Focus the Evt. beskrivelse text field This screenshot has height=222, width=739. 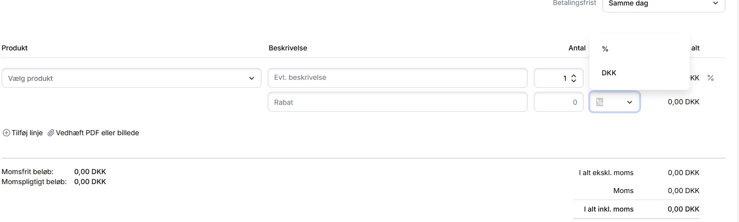point(397,78)
